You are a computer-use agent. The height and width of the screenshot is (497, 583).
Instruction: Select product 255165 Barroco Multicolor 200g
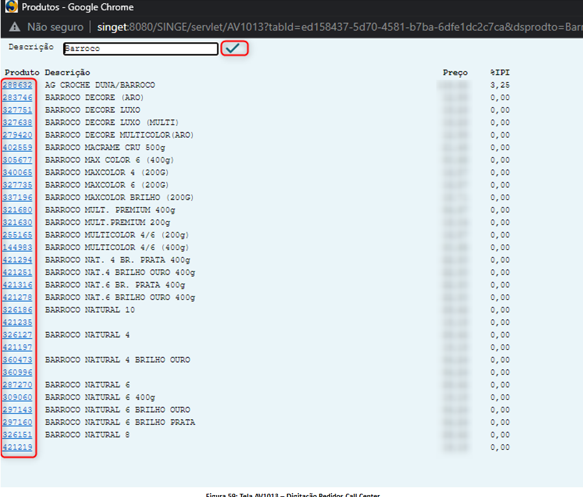[x=18, y=235]
